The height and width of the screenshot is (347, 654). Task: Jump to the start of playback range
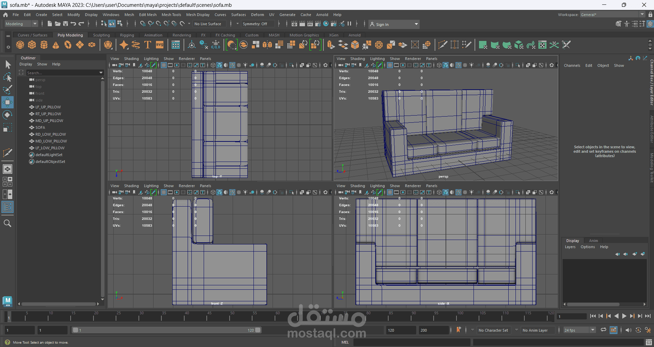pos(593,316)
